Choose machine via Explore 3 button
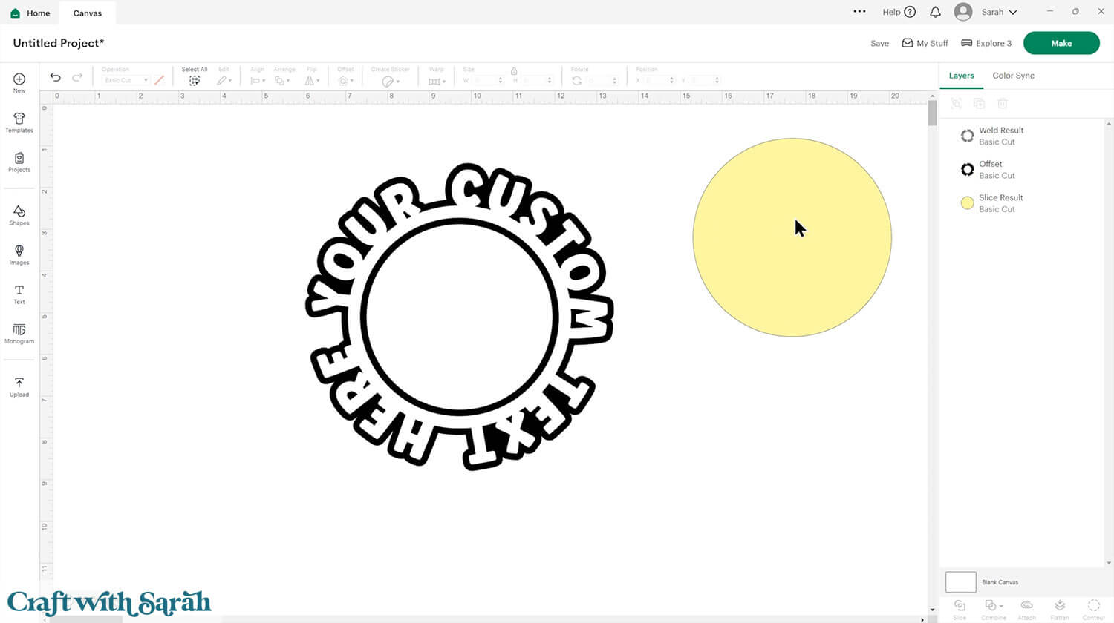 pos(986,43)
